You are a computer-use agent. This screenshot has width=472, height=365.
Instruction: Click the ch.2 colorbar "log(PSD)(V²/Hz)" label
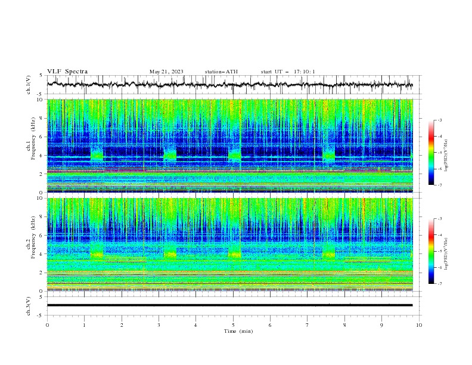click(446, 254)
